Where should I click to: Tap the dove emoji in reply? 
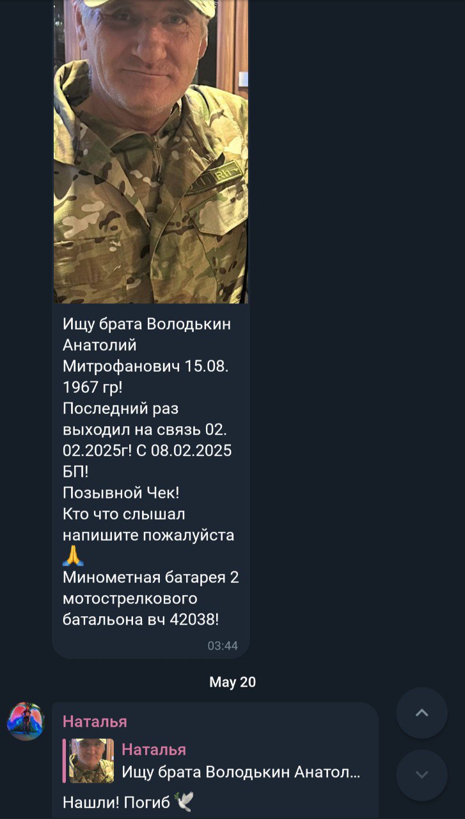point(183,801)
